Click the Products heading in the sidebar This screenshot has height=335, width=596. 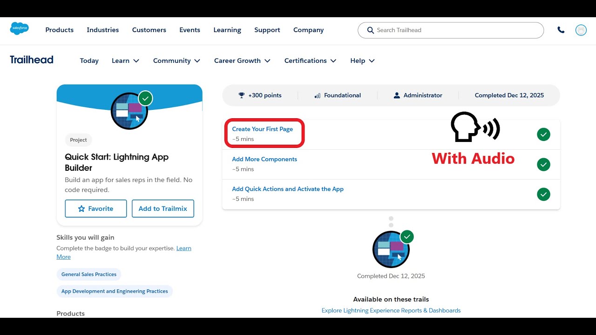[71, 314]
